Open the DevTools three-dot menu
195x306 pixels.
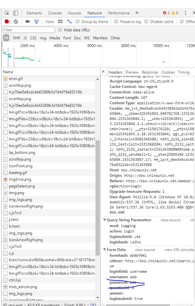click(185, 13)
